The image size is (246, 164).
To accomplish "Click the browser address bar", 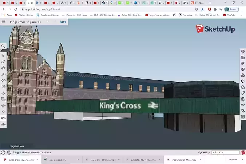I will pos(108,9).
